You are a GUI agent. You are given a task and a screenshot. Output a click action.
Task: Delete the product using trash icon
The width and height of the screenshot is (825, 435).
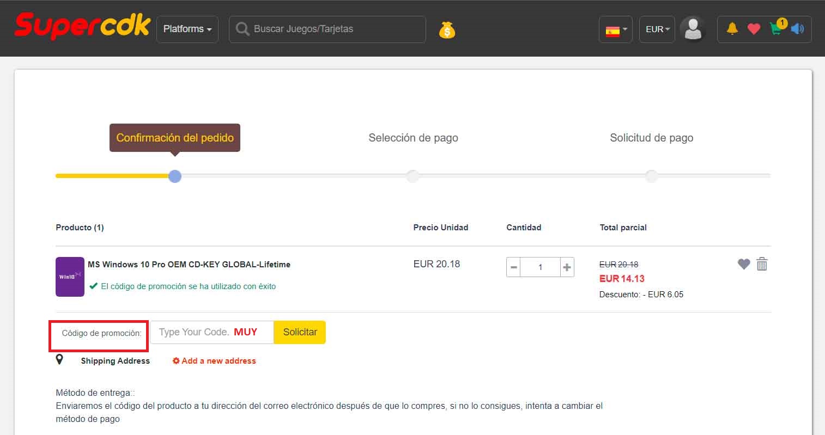coord(762,264)
